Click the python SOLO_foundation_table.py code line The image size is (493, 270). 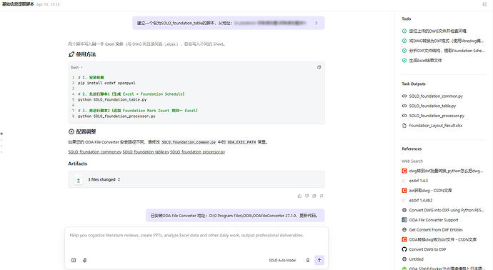pyautogui.click(x=112, y=99)
